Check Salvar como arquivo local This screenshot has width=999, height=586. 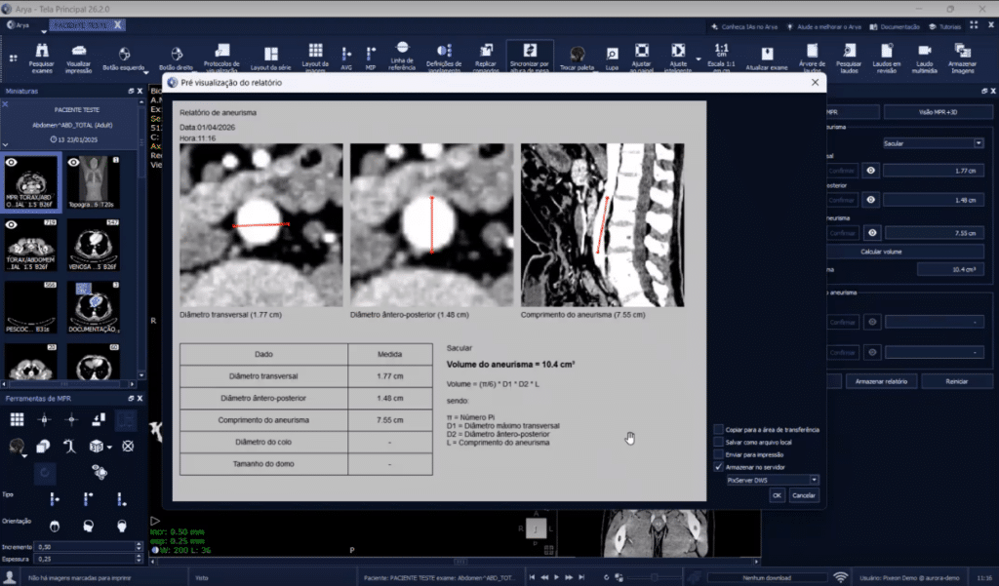(x=718, y=442)
